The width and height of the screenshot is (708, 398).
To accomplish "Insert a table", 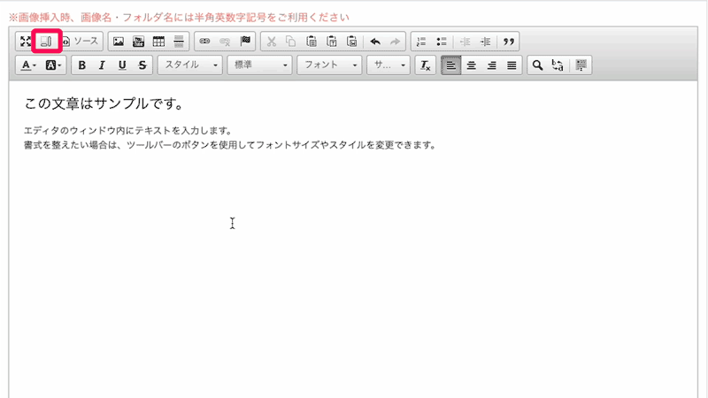I will pyautogui.click(x=159, y=42).
